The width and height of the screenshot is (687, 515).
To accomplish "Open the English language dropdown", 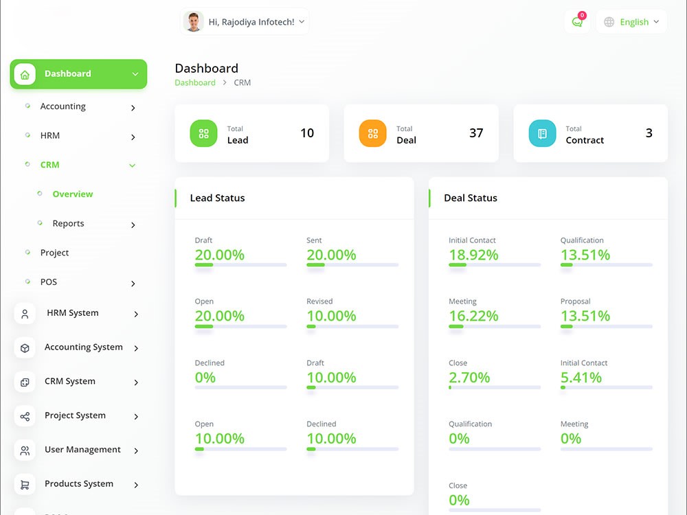I will tap(631, 22).
